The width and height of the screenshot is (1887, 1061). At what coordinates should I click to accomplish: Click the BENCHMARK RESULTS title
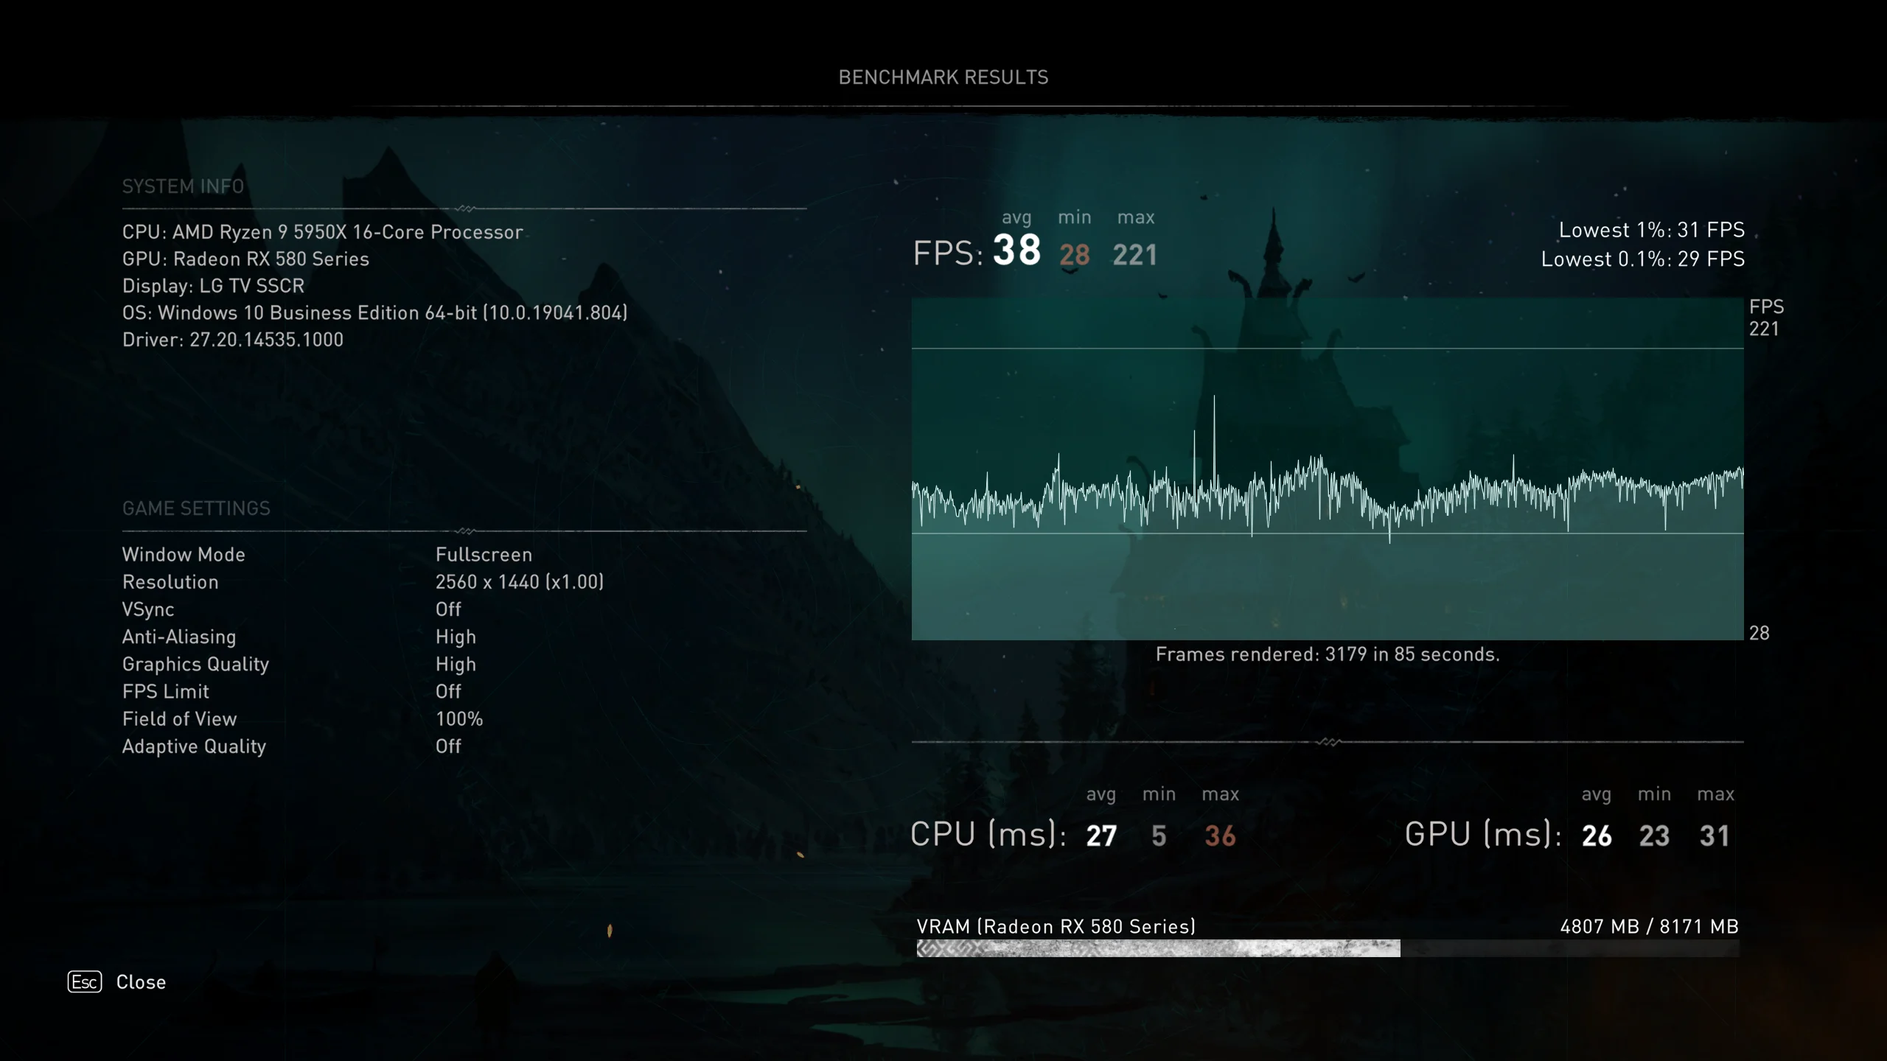[943, 77]
